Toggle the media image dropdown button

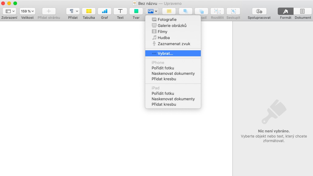pos(152,11)
